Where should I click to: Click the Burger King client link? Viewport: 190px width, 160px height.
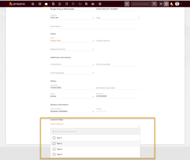[x=56, y=41]
